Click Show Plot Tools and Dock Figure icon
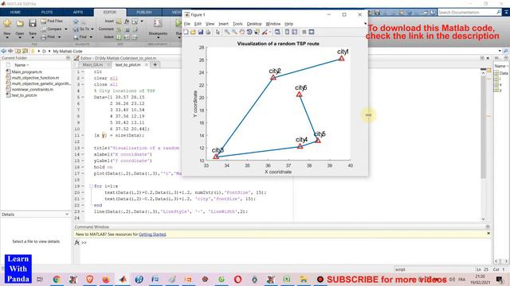The height and width of the screenshot is (286, 510). click(312, 32)
